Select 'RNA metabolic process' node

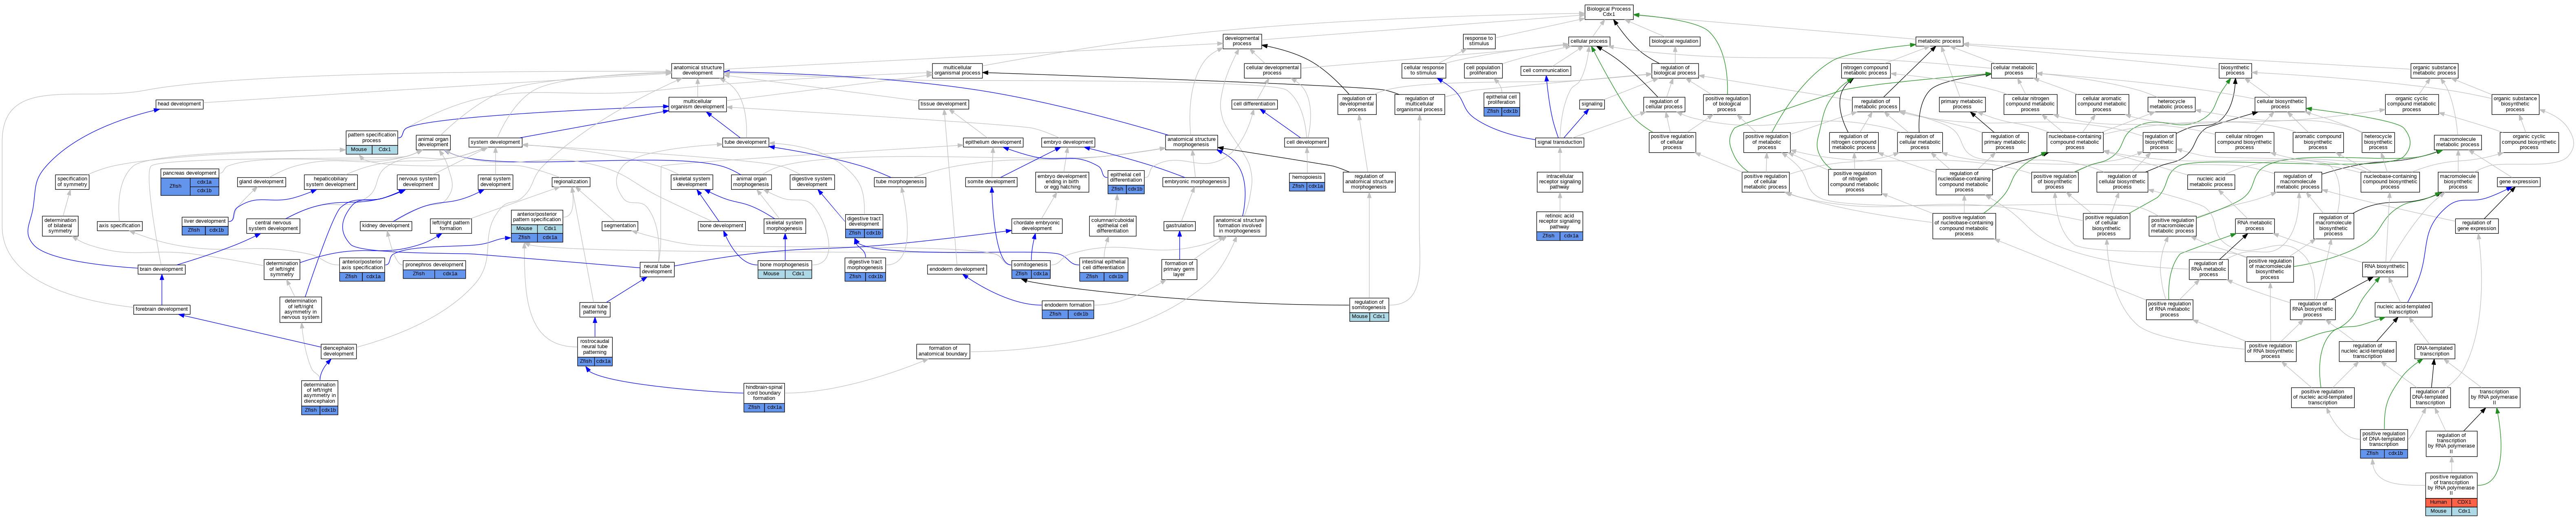point(2255,226)
